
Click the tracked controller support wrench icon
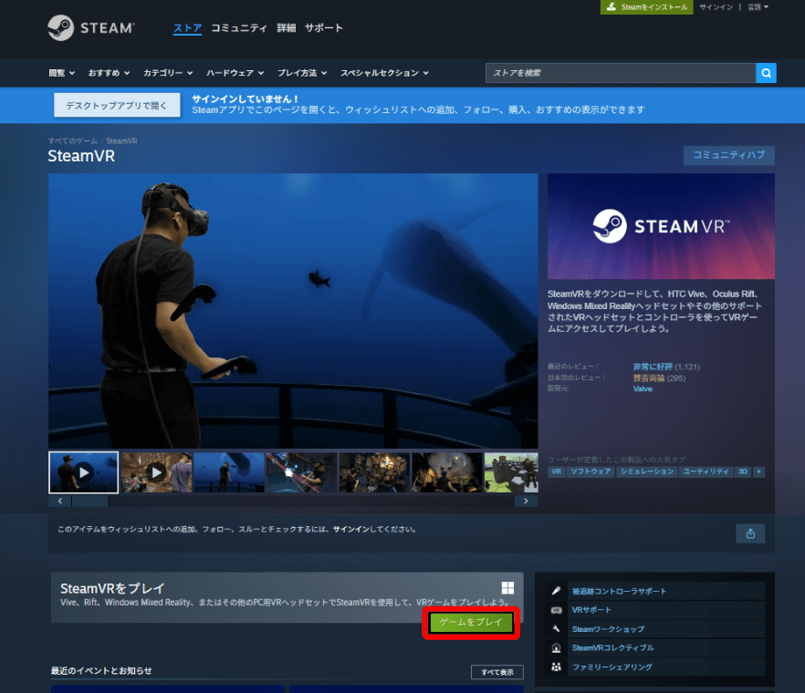pos(556,591)
